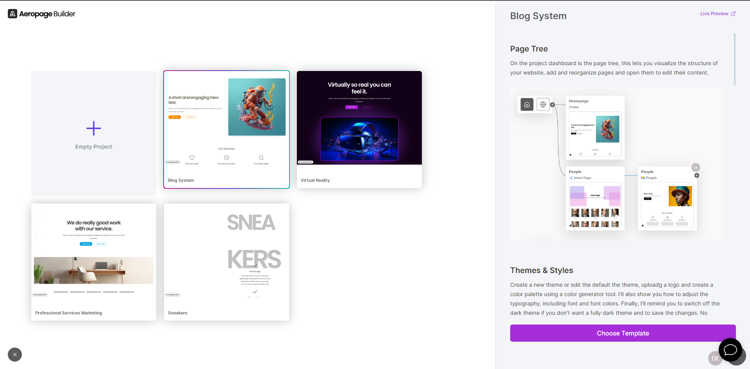Select the Blog System template card
This screenshot has width=750, height=369.
(227, 130)
